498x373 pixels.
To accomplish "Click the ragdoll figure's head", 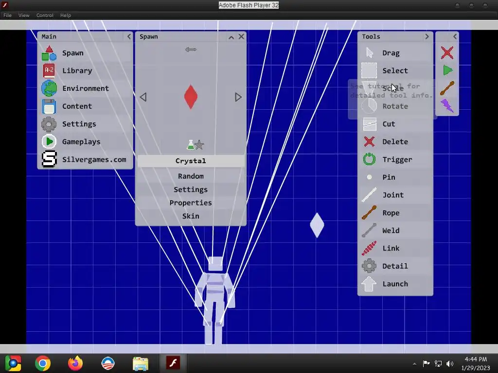I will coord(215,264).
